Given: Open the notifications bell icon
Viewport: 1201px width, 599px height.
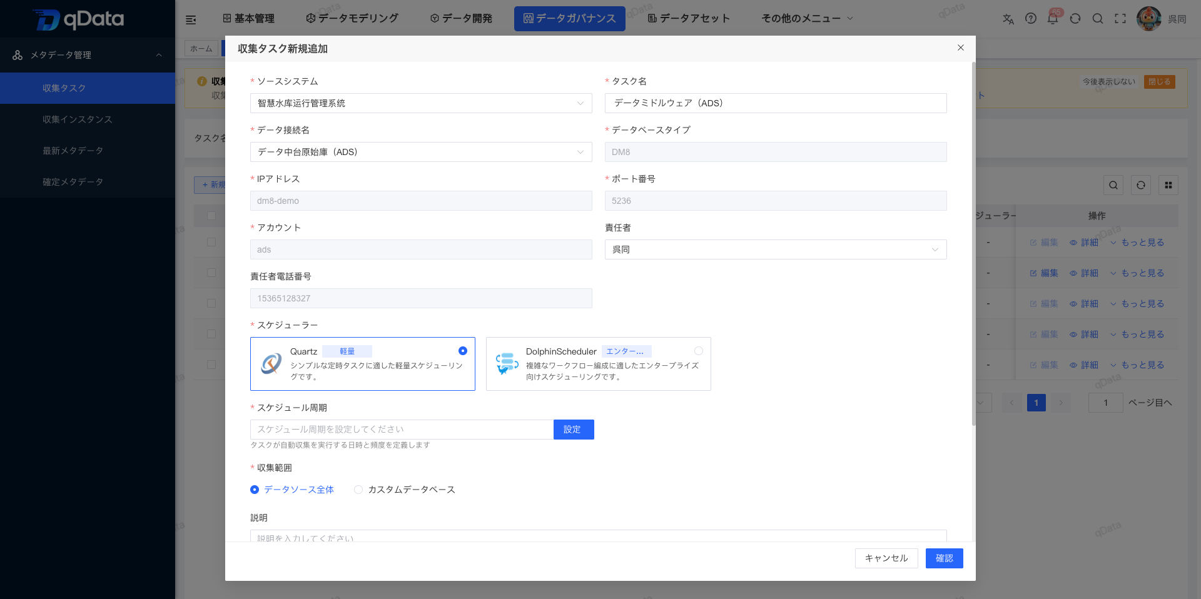Looking at the screenshot, I should (1053, 19).
